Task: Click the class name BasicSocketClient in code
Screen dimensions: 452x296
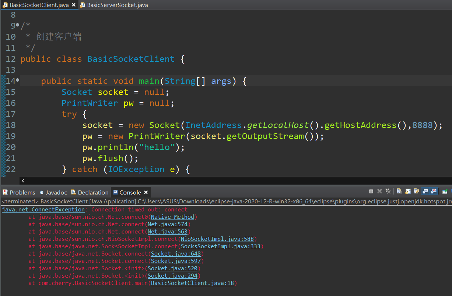Action: click(131, 59)
